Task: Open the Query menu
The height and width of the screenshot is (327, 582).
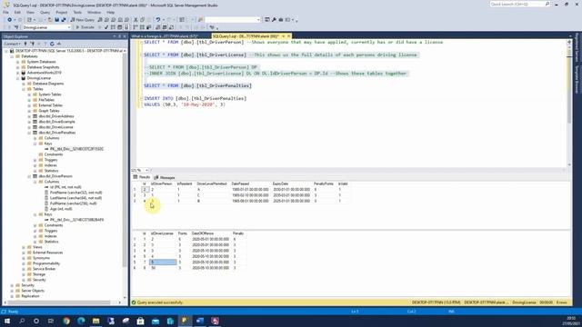Action: click(45, 12)
